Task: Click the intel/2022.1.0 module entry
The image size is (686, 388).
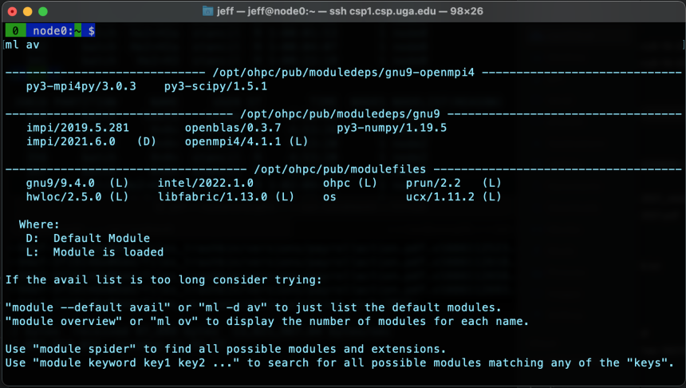Action: (x=206, y=183)
